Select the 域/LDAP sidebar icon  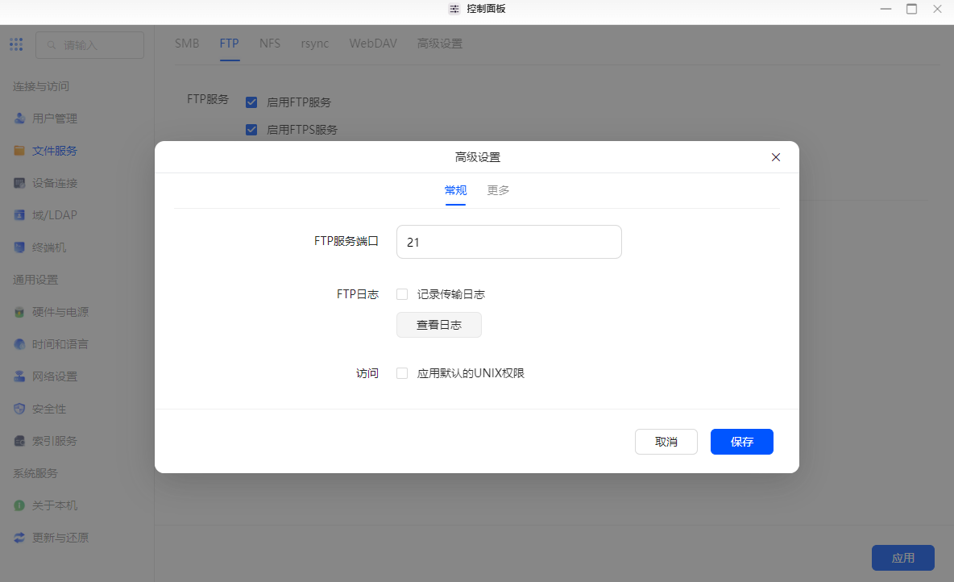point(19,215)
